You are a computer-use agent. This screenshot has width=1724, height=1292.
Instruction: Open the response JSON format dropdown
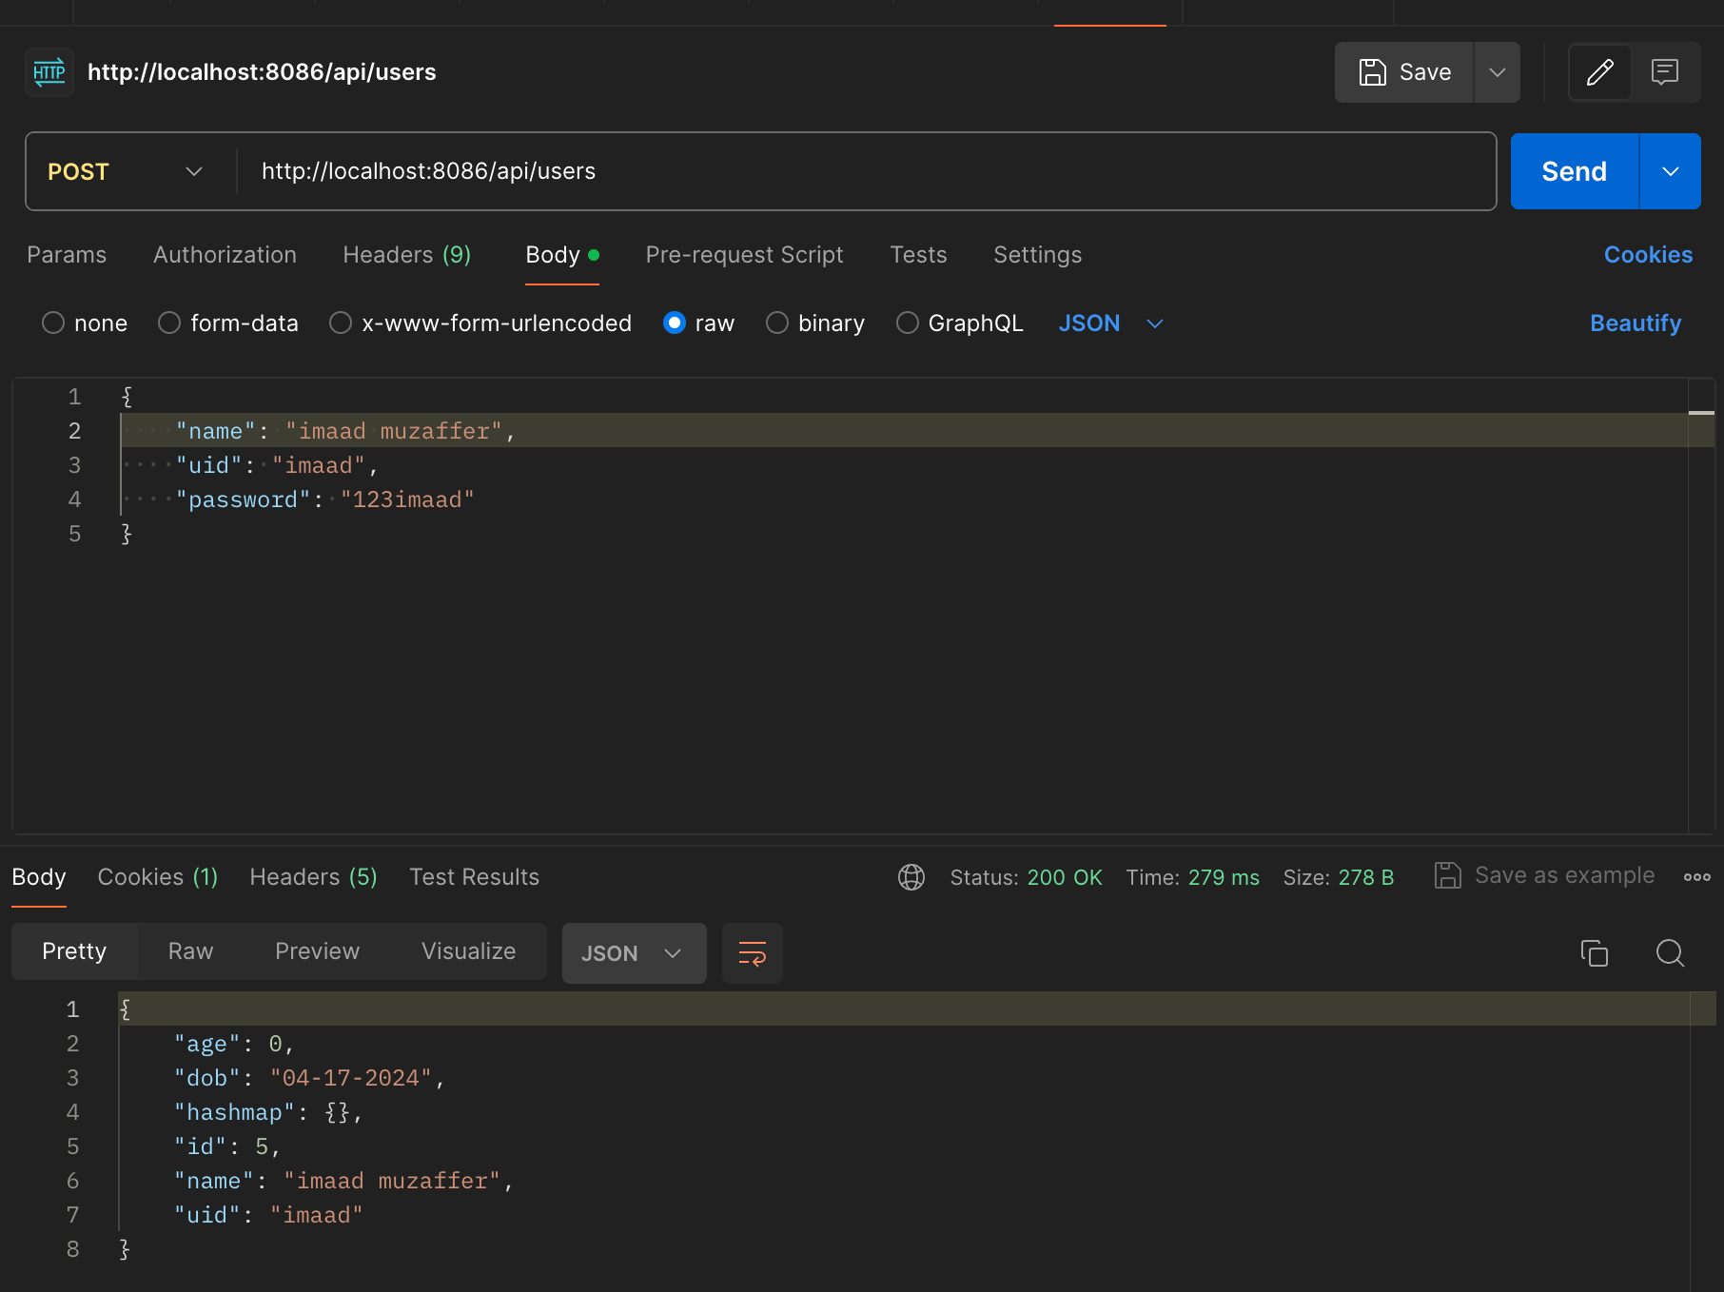(634, 953)
